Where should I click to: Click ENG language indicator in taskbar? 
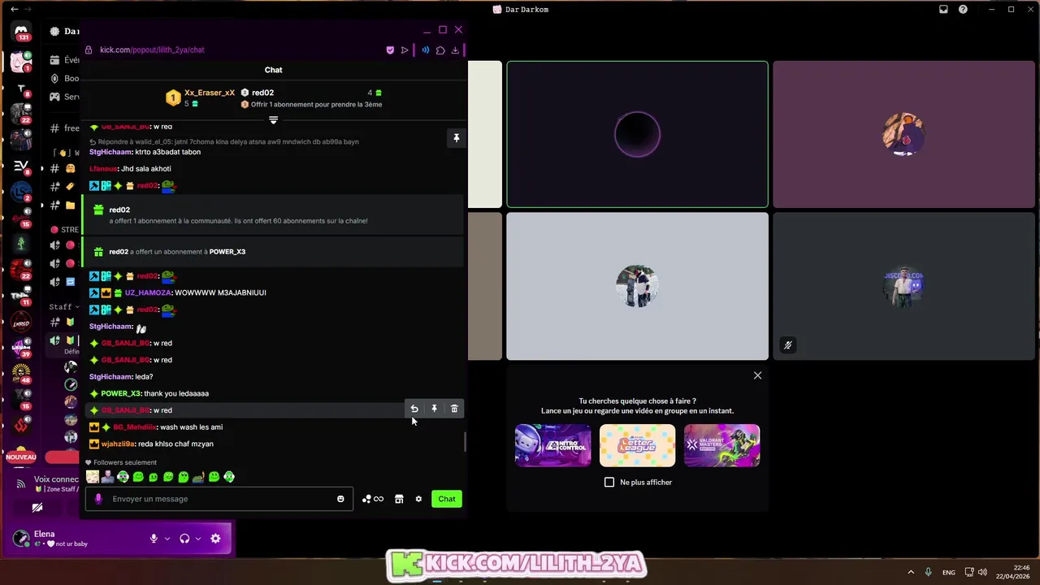click(x=948, y=572)
